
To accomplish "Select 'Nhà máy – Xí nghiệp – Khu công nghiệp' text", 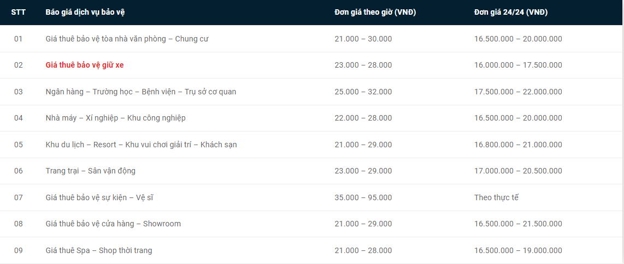I will click(x=115, y=118).
